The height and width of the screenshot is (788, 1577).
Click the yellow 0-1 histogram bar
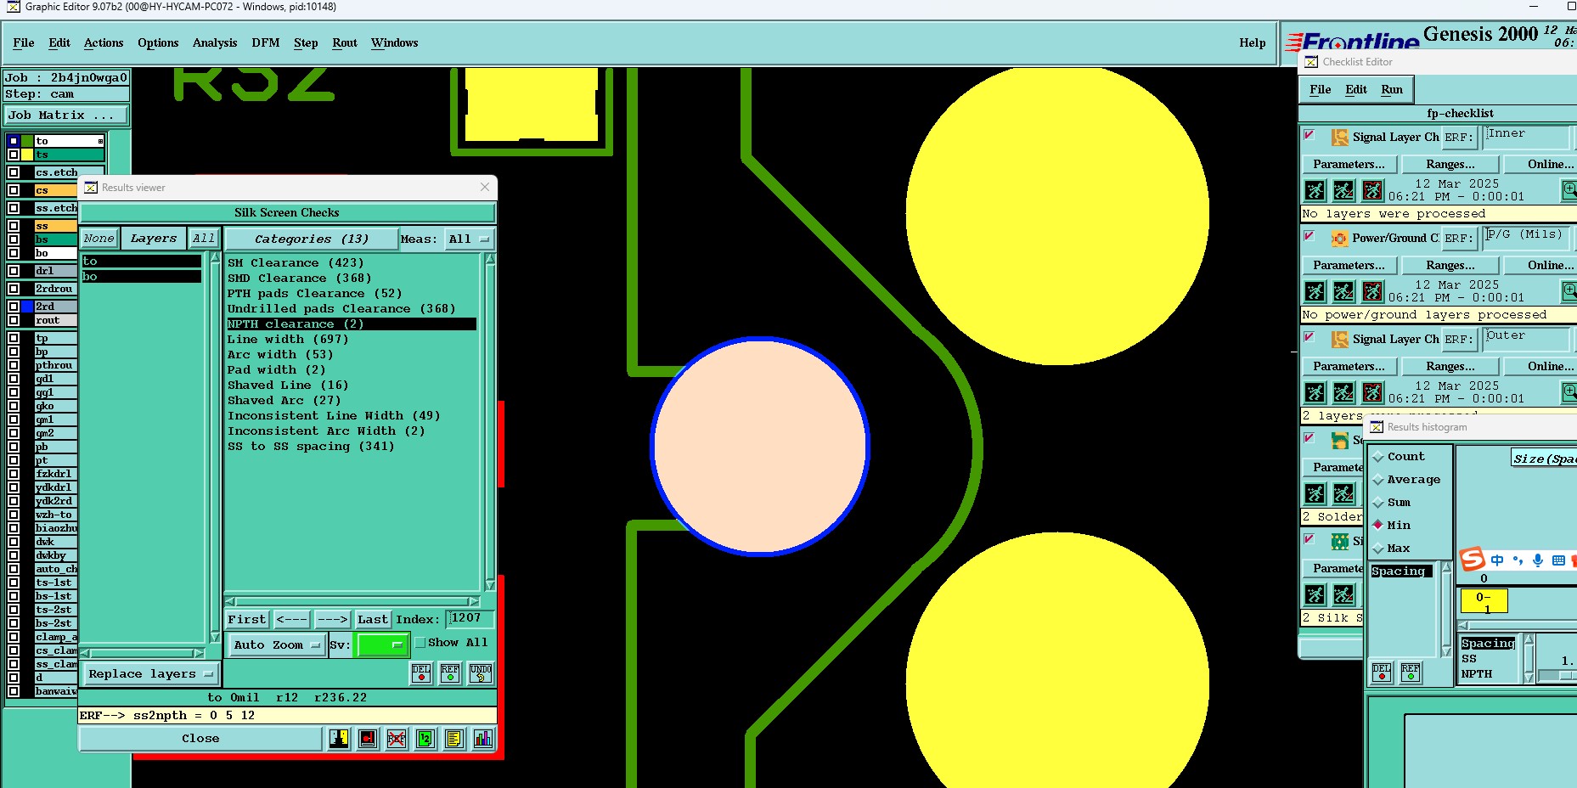tap(1484, 601)
